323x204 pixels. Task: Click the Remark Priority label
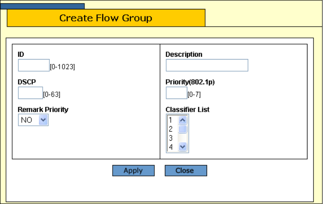point(43,109)
